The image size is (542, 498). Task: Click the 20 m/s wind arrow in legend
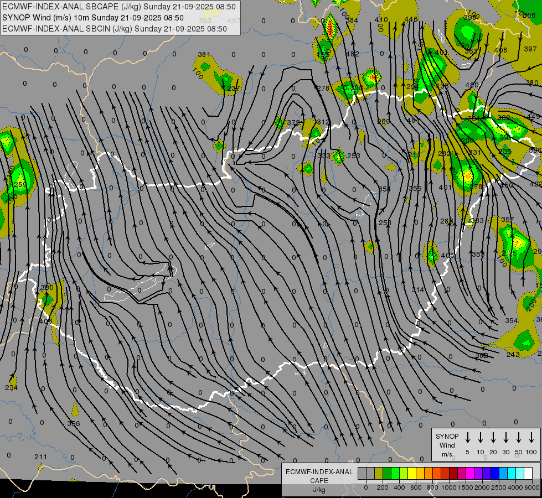[493, 438]
